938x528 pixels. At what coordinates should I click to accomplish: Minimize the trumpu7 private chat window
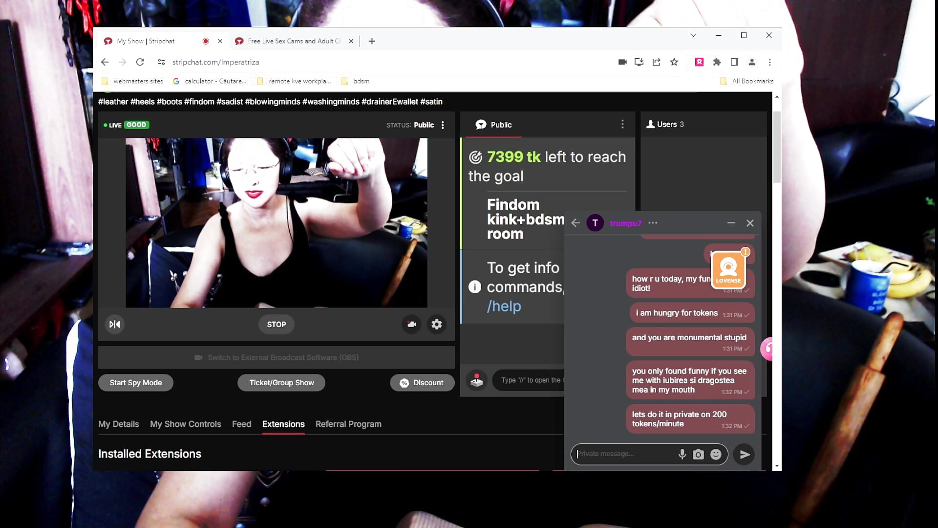731,223
